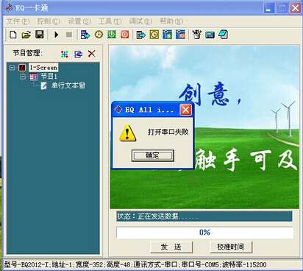The height and width of the screenshot is (271, 303).
Task: Click the 校准时间 button
Action: (x=231, y=247)
